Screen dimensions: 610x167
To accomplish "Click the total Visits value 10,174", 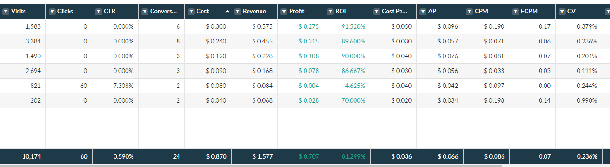I will pyautogui.click(x=32, y=157).
